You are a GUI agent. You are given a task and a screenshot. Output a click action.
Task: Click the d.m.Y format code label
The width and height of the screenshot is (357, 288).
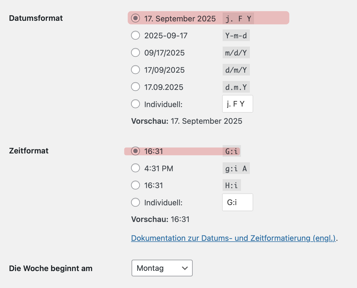coord(236,87)
